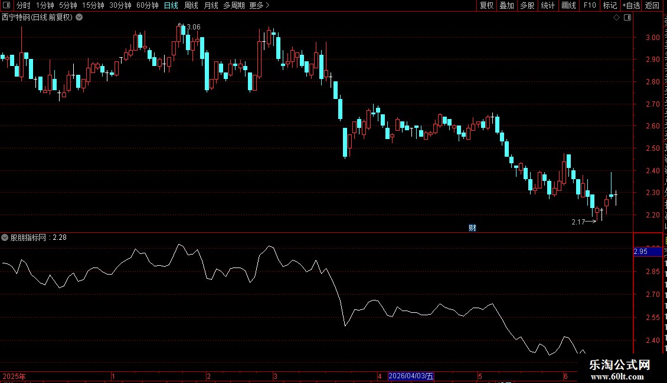Switch to 月线 monthly chart

click(x=211, y=5)
